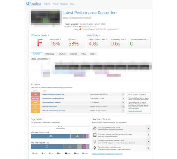
Task: Click IMG segment of Total Page Requests bar
Action: click(x=47, y=147)
